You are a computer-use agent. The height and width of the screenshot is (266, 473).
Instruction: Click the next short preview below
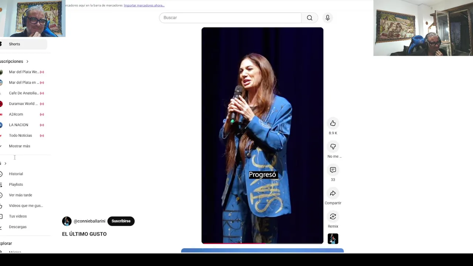tap(262, 251)
